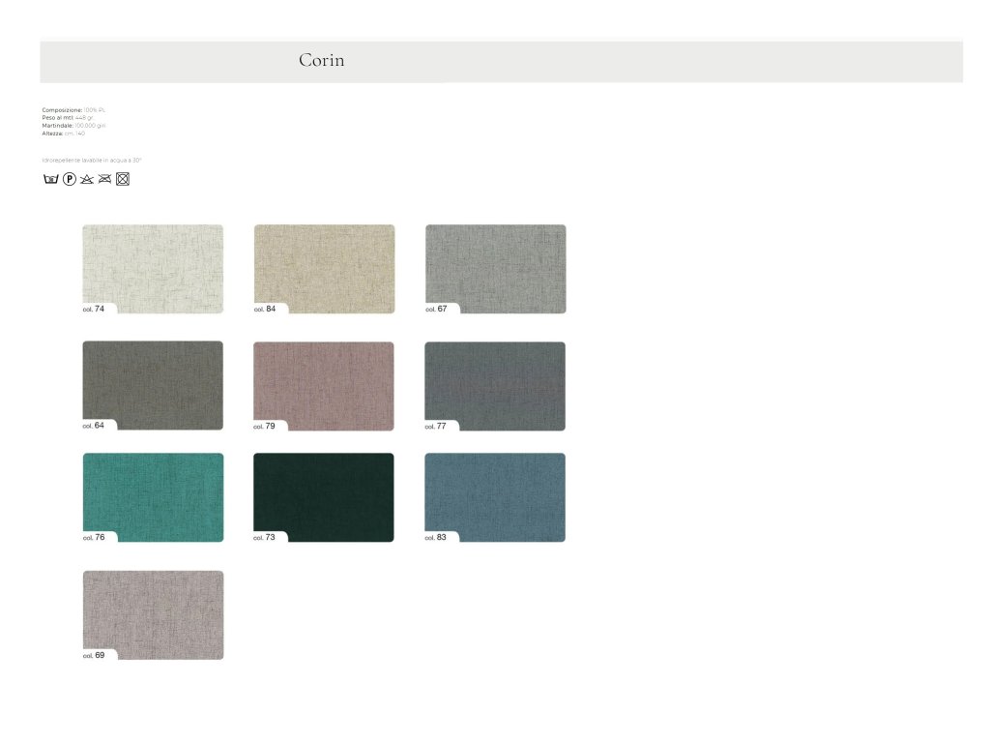Click the 'Altezza: cm. 140' line

63,134
